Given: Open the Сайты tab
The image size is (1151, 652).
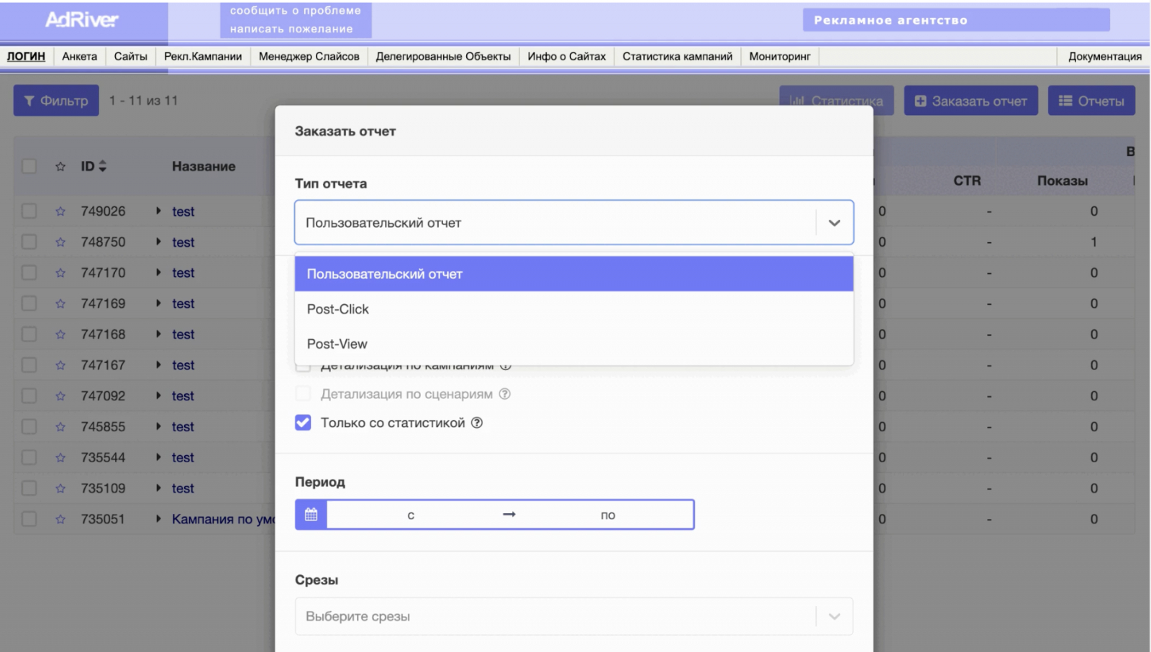Looking at the screenshot, I should 131,56.
